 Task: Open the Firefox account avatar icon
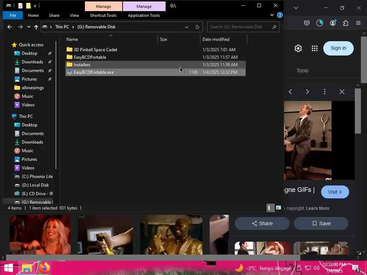pos(333,23)
